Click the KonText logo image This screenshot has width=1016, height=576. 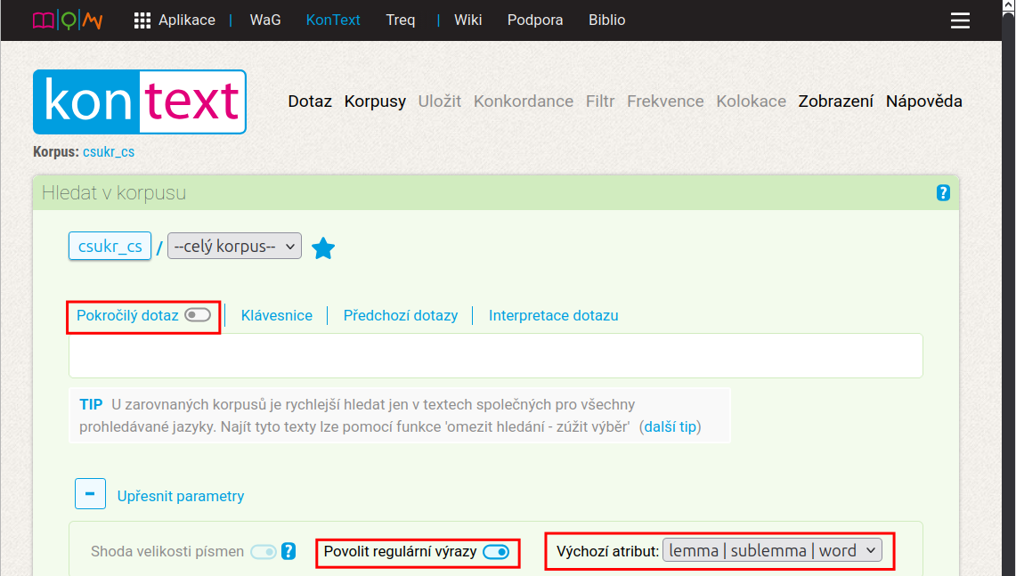coord(140,102)
